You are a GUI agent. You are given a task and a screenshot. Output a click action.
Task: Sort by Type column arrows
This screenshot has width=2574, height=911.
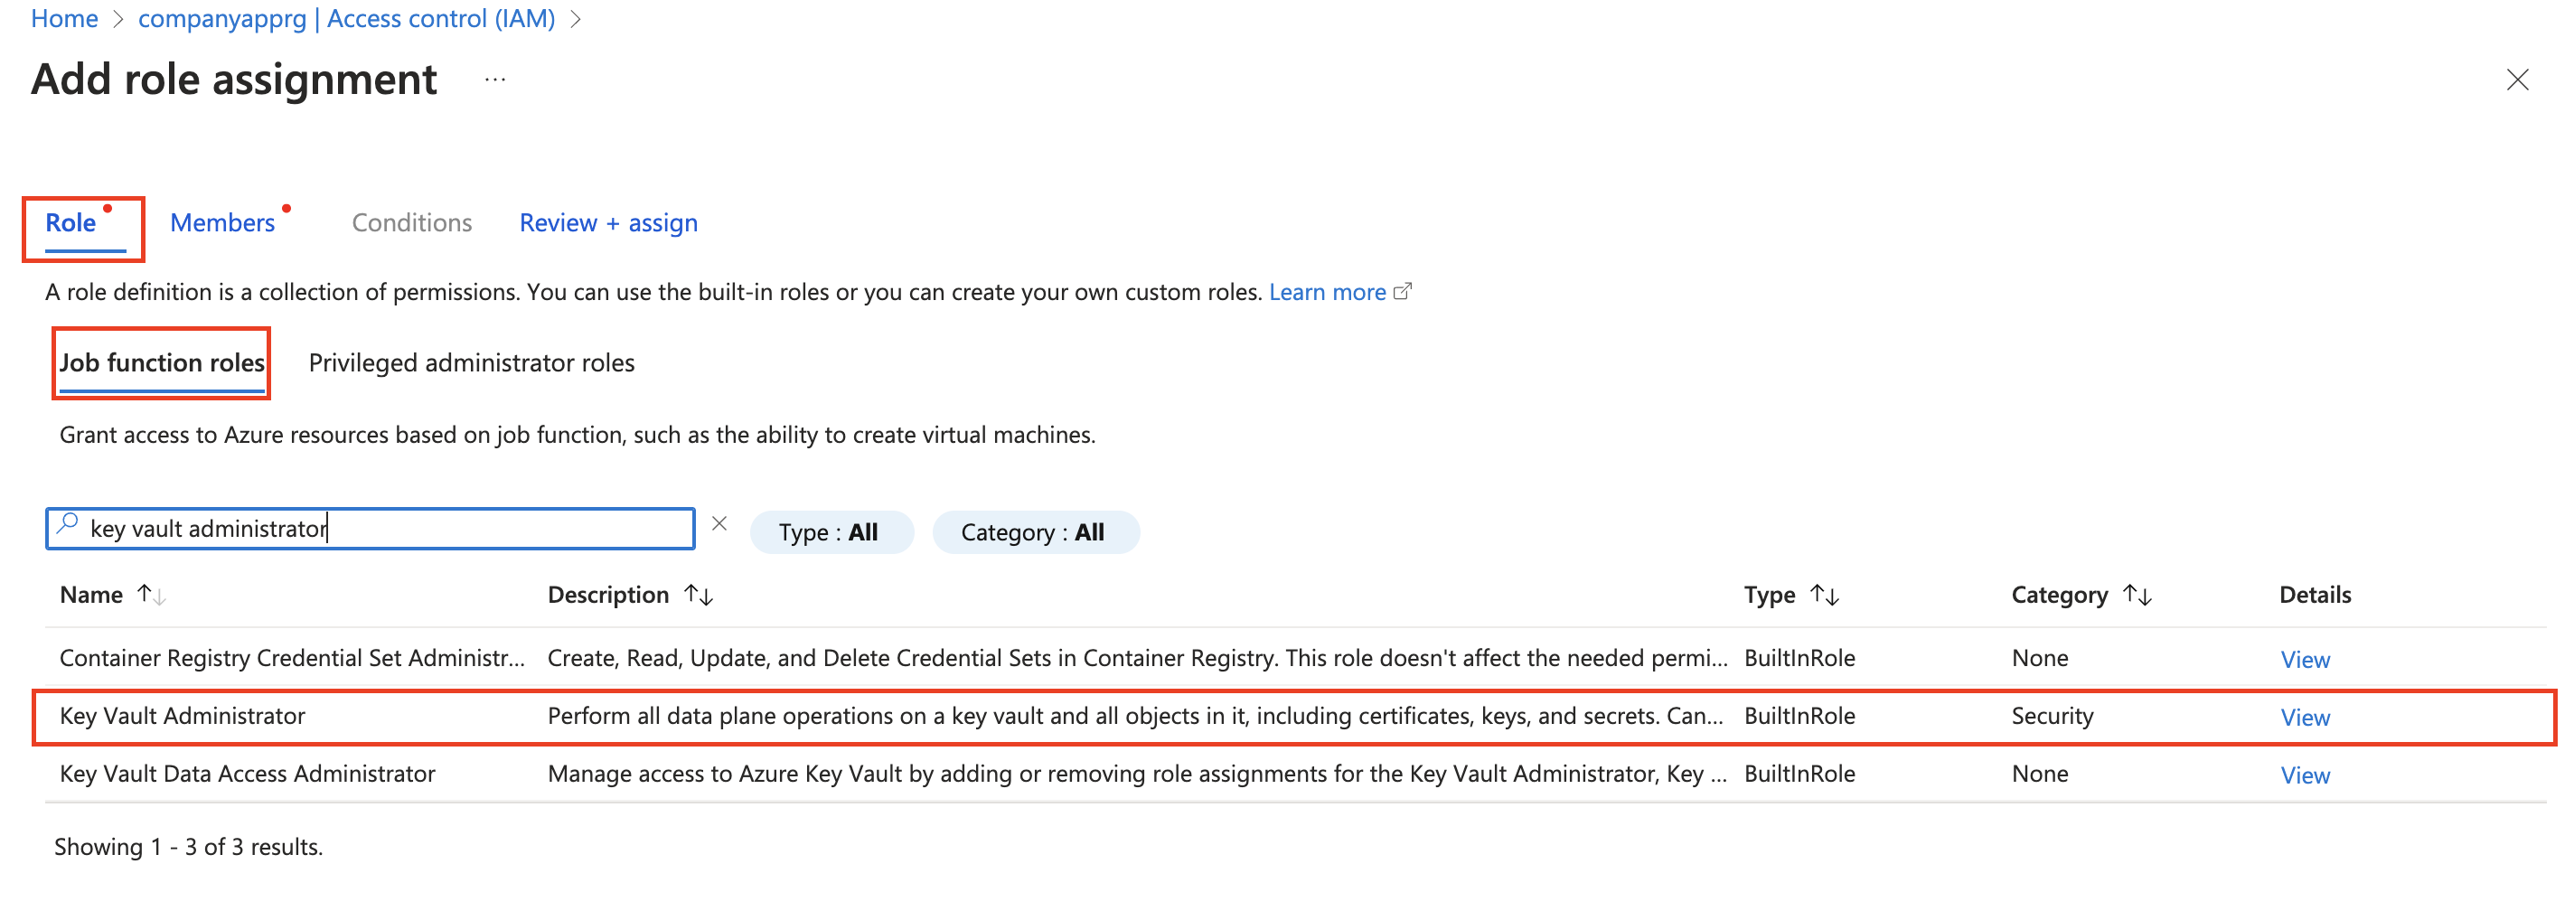(x=1825, y=596)
